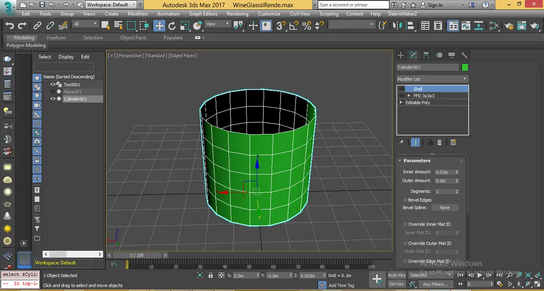Open the selection filter All dropdown

click(x=85, y=24)
